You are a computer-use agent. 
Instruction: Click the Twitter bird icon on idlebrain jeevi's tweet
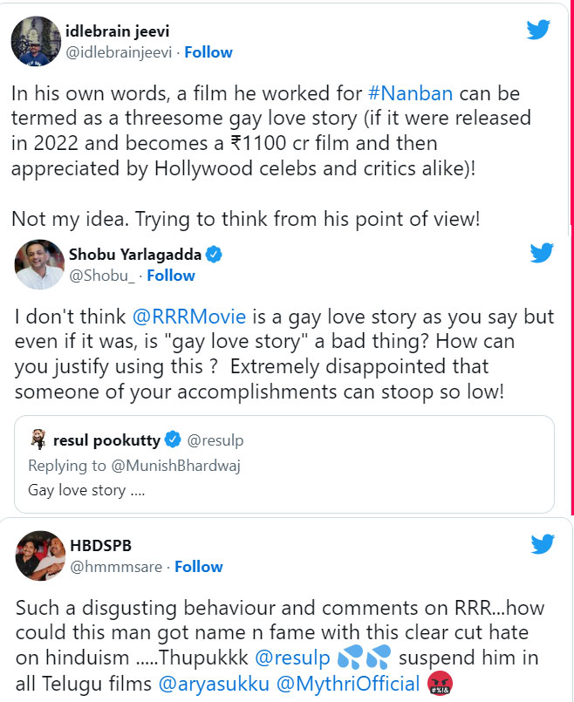538,28
